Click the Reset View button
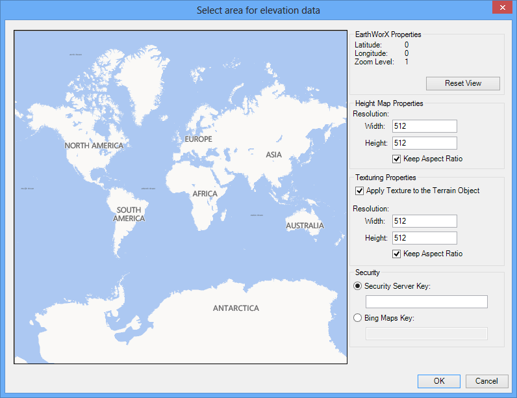Viewport: 517px width, 398px height. tap(463, 83)
